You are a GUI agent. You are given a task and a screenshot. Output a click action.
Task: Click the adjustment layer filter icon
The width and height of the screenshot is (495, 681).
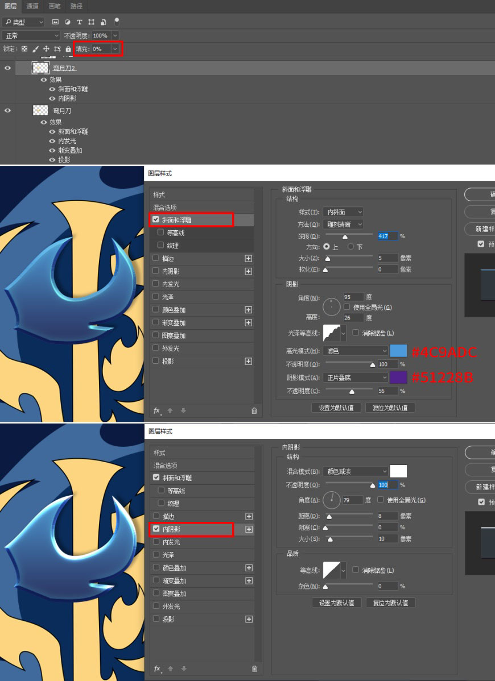[x=67, y=22]
